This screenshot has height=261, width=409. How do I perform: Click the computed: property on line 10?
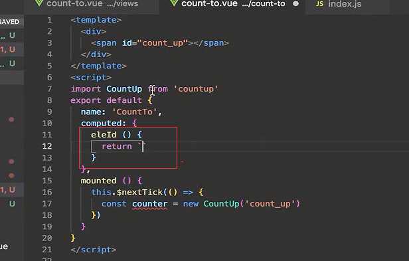point(104,123)
